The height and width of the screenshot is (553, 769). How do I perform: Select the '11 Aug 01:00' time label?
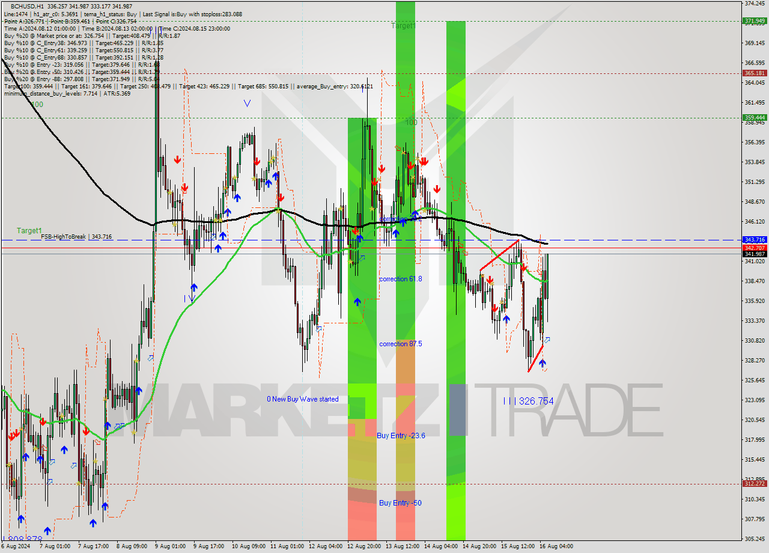coord(287,546)
